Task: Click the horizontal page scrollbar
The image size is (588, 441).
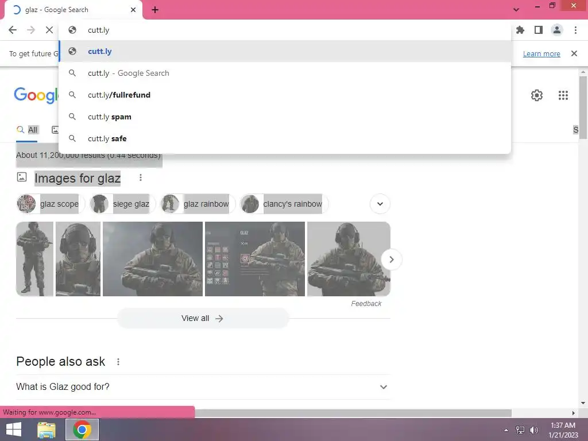Action: 353,413
